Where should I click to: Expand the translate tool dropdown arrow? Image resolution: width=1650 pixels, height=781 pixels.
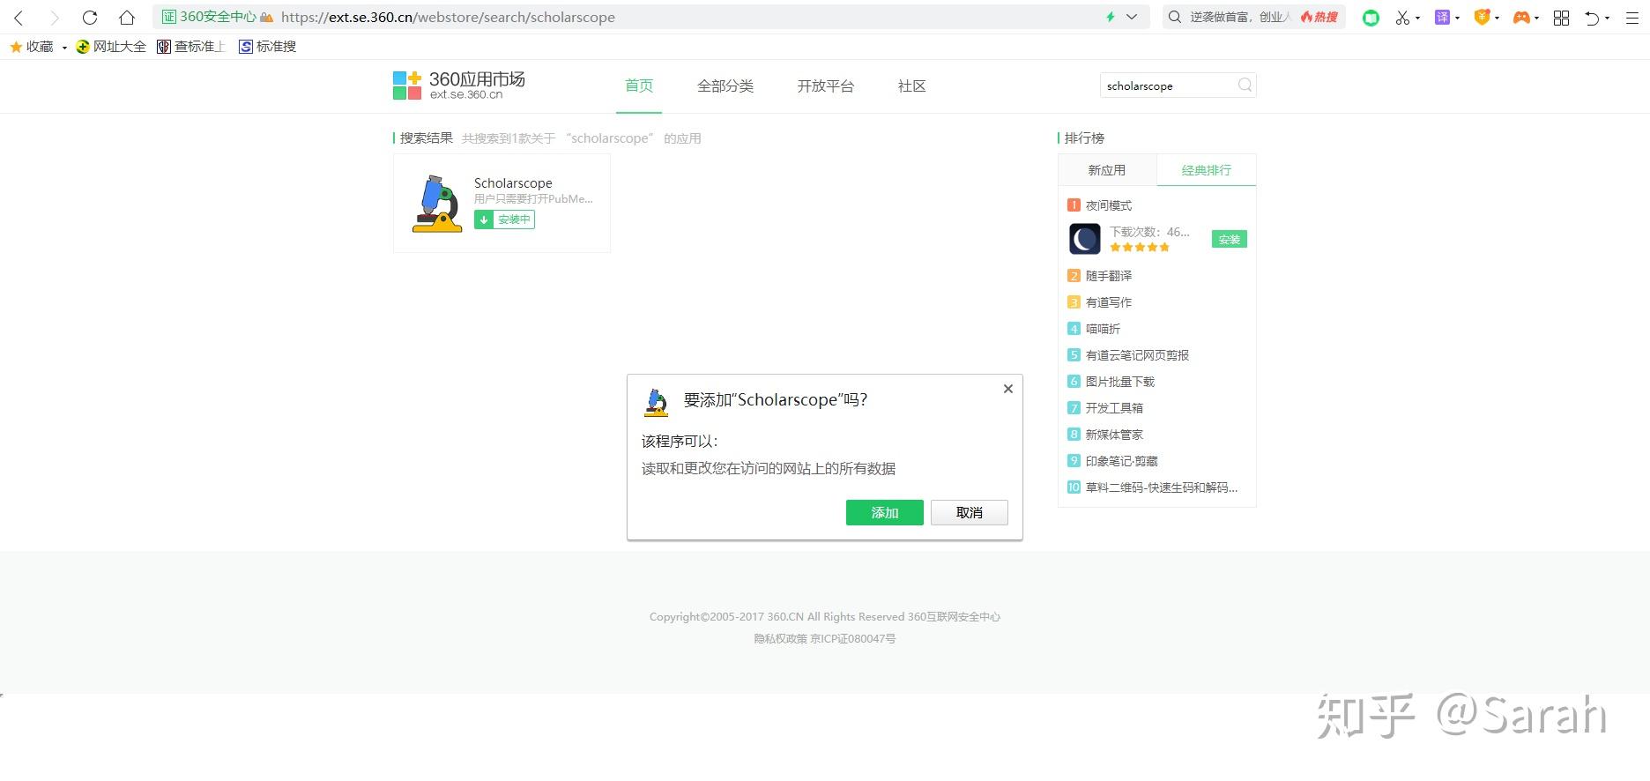coord(1457,18)
